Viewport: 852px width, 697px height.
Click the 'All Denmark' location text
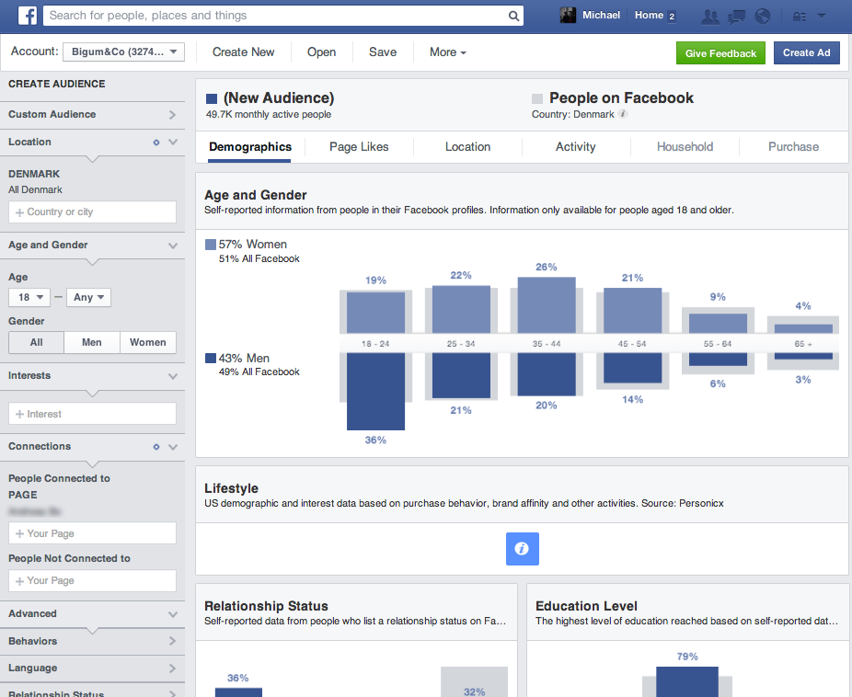point(35,190)
